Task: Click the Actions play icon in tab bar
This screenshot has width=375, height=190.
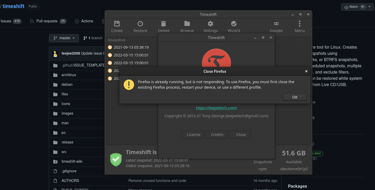Action: coord(77,21)
